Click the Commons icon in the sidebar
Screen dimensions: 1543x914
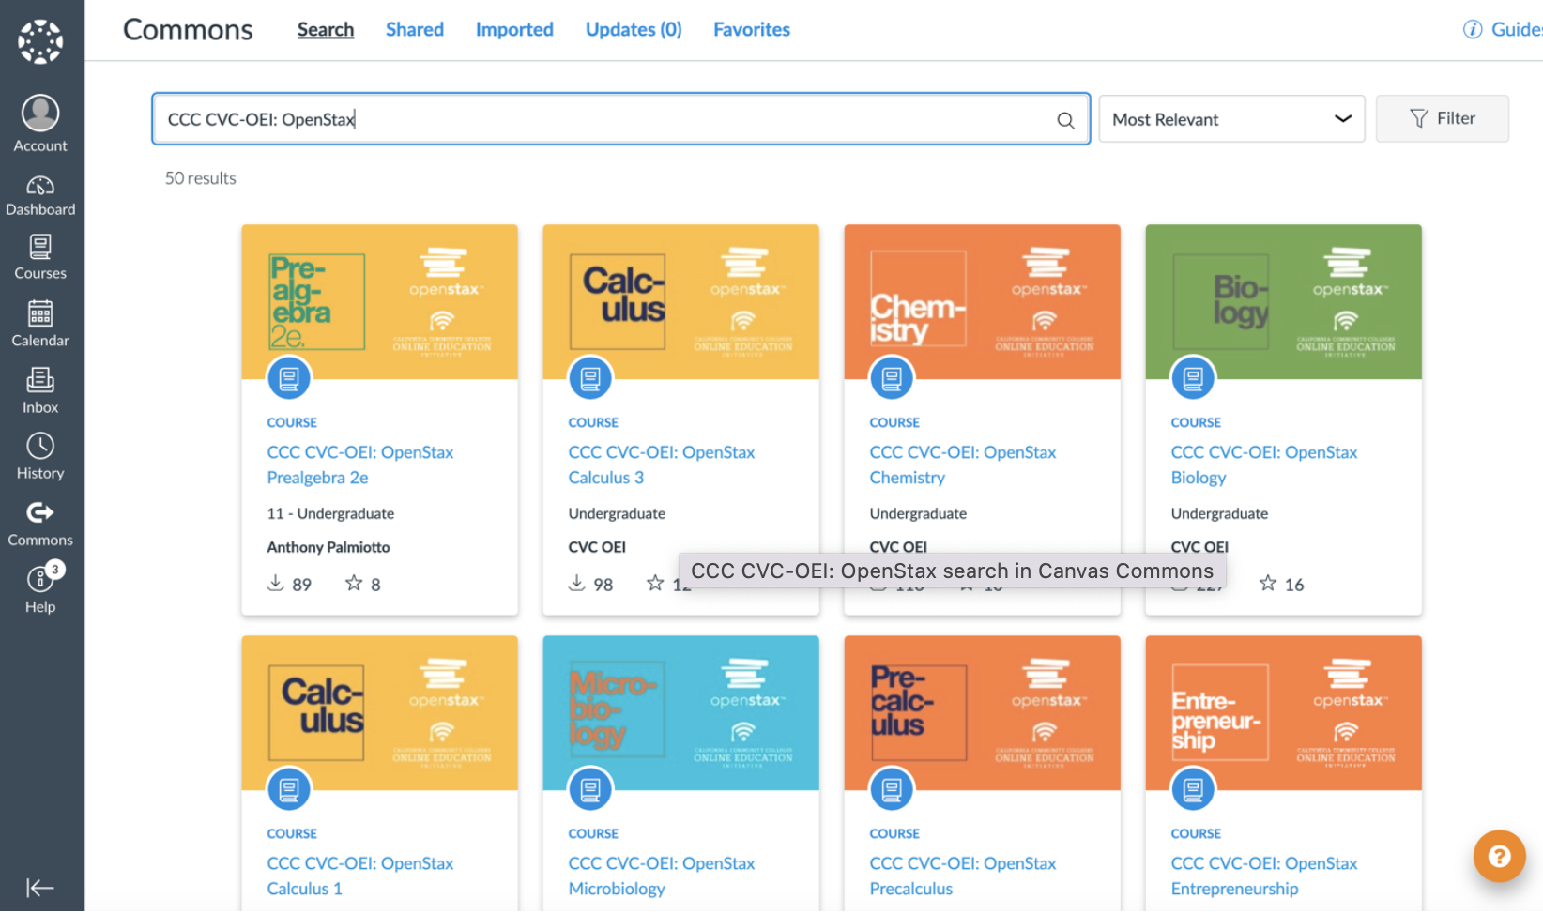pos(40,514)
